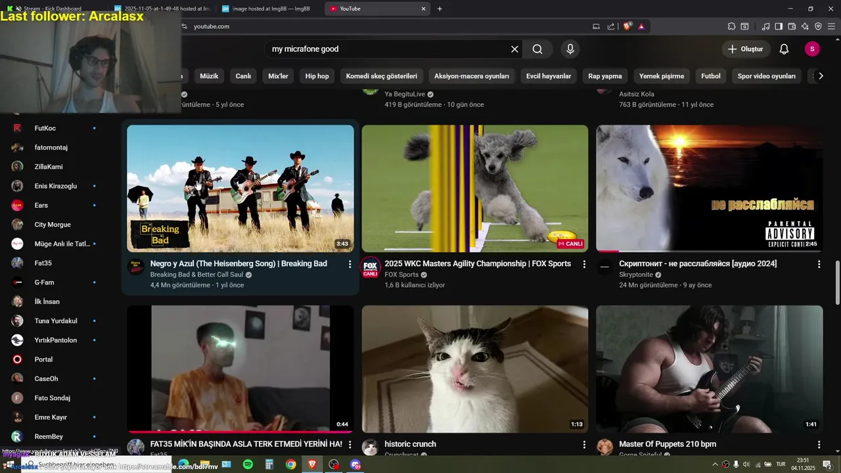This screenshot has height=473, width=841.
Task: Open a new browser tab with plus
Action: 440,9
